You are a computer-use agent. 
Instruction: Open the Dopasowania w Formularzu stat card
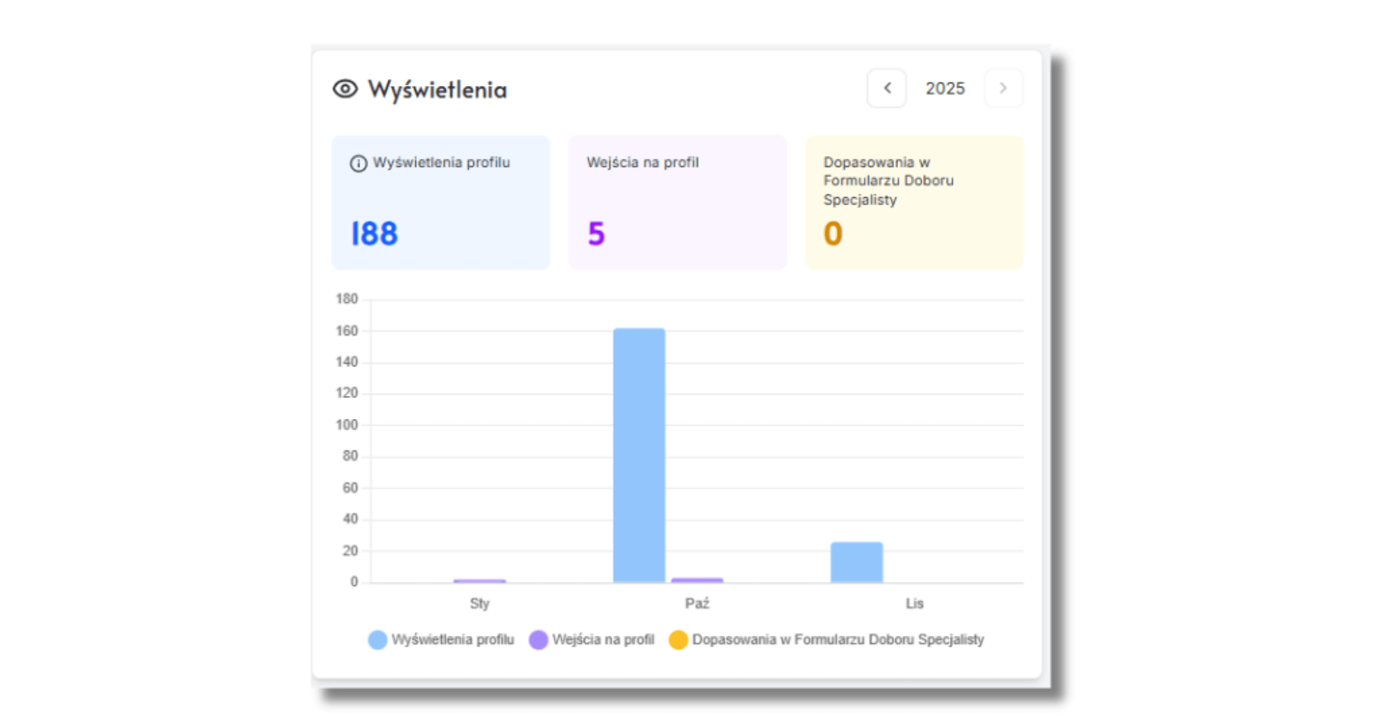[913, 202]
